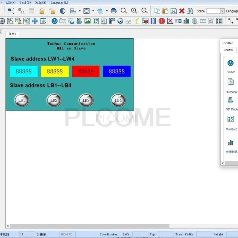The height and width of the screenshot is (238, 238).
Task: Toggle the LB3 bit button
Action: coord(86,100)
